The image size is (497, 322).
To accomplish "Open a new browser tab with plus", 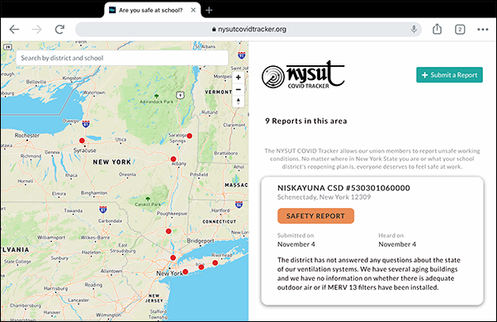I will point(209,10).
